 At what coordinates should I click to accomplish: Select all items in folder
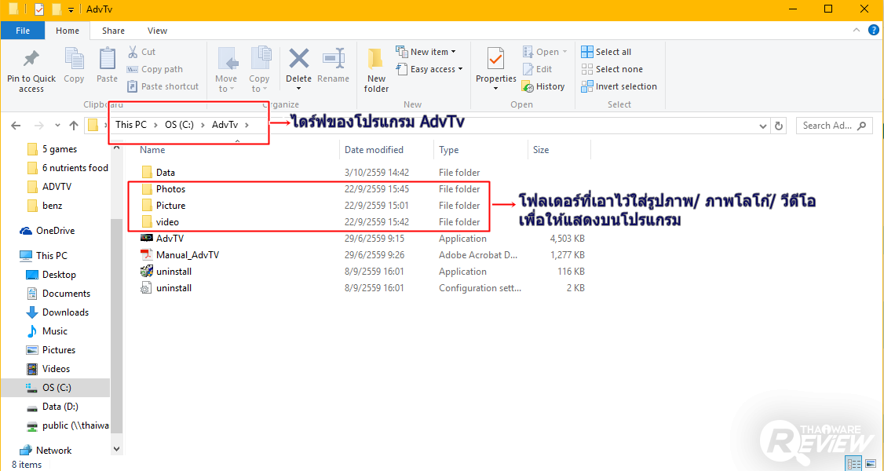tap(606, 52)
